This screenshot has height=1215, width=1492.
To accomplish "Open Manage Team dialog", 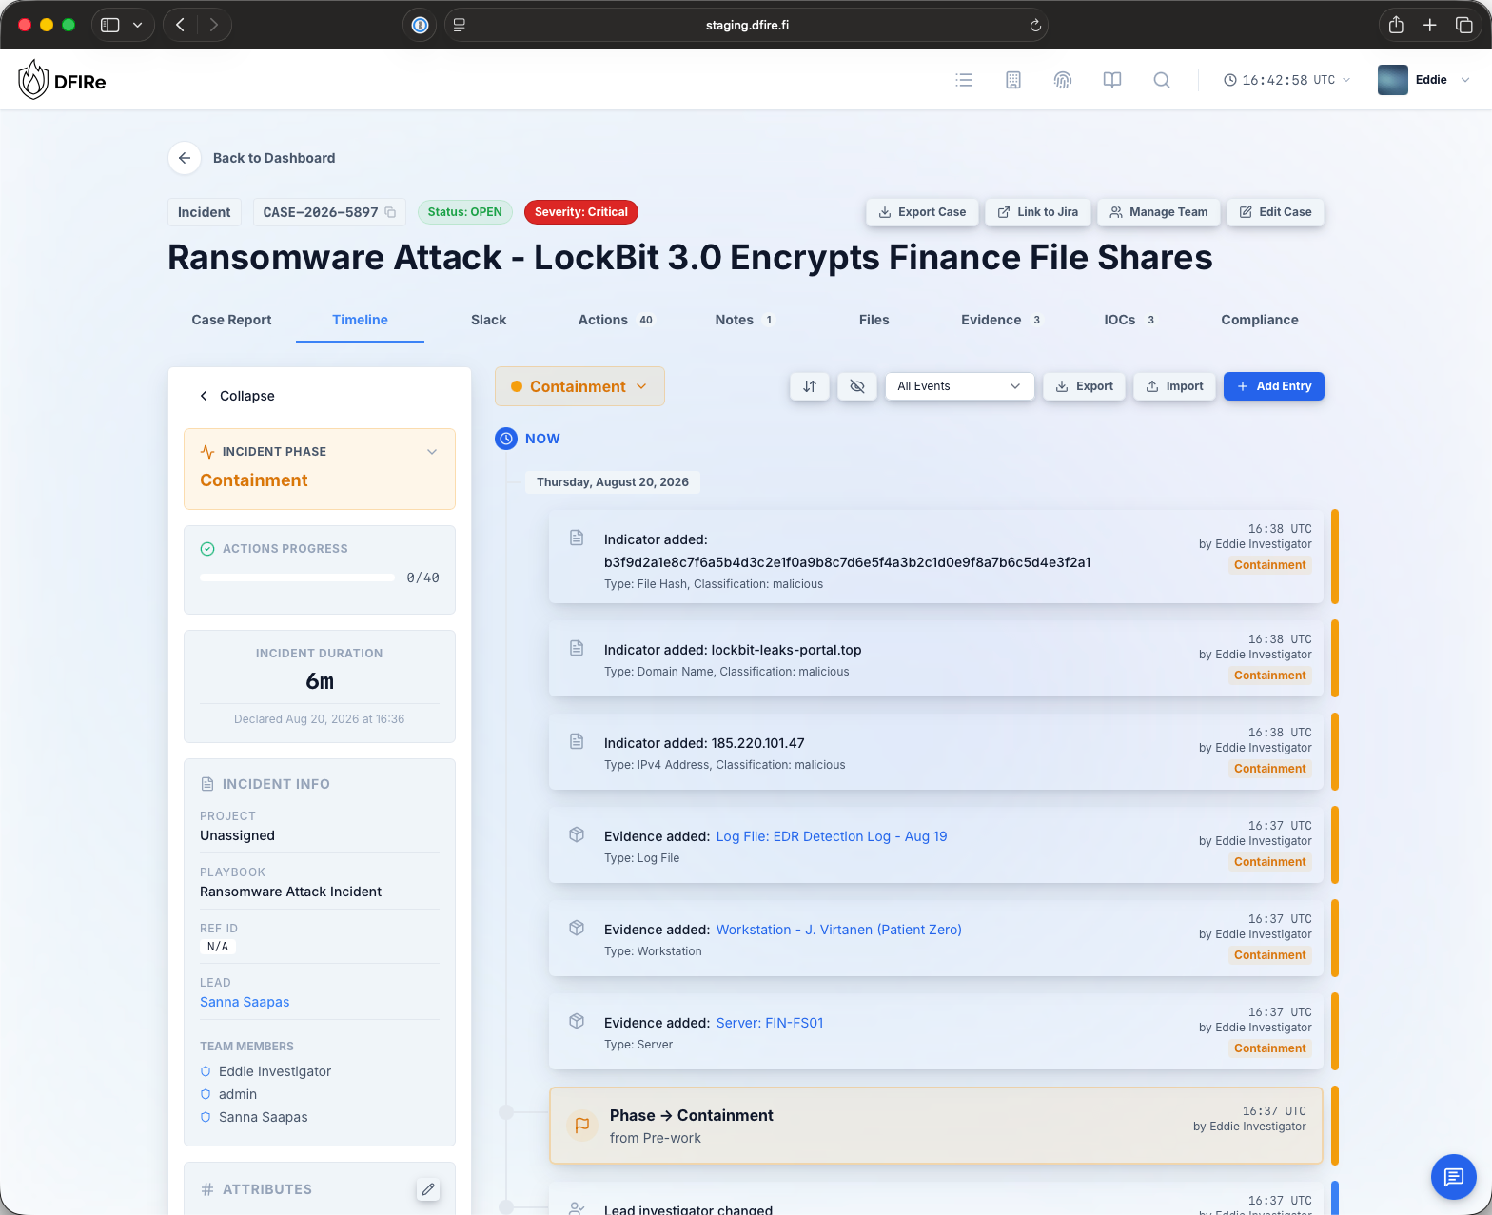I will (1159, 212).
